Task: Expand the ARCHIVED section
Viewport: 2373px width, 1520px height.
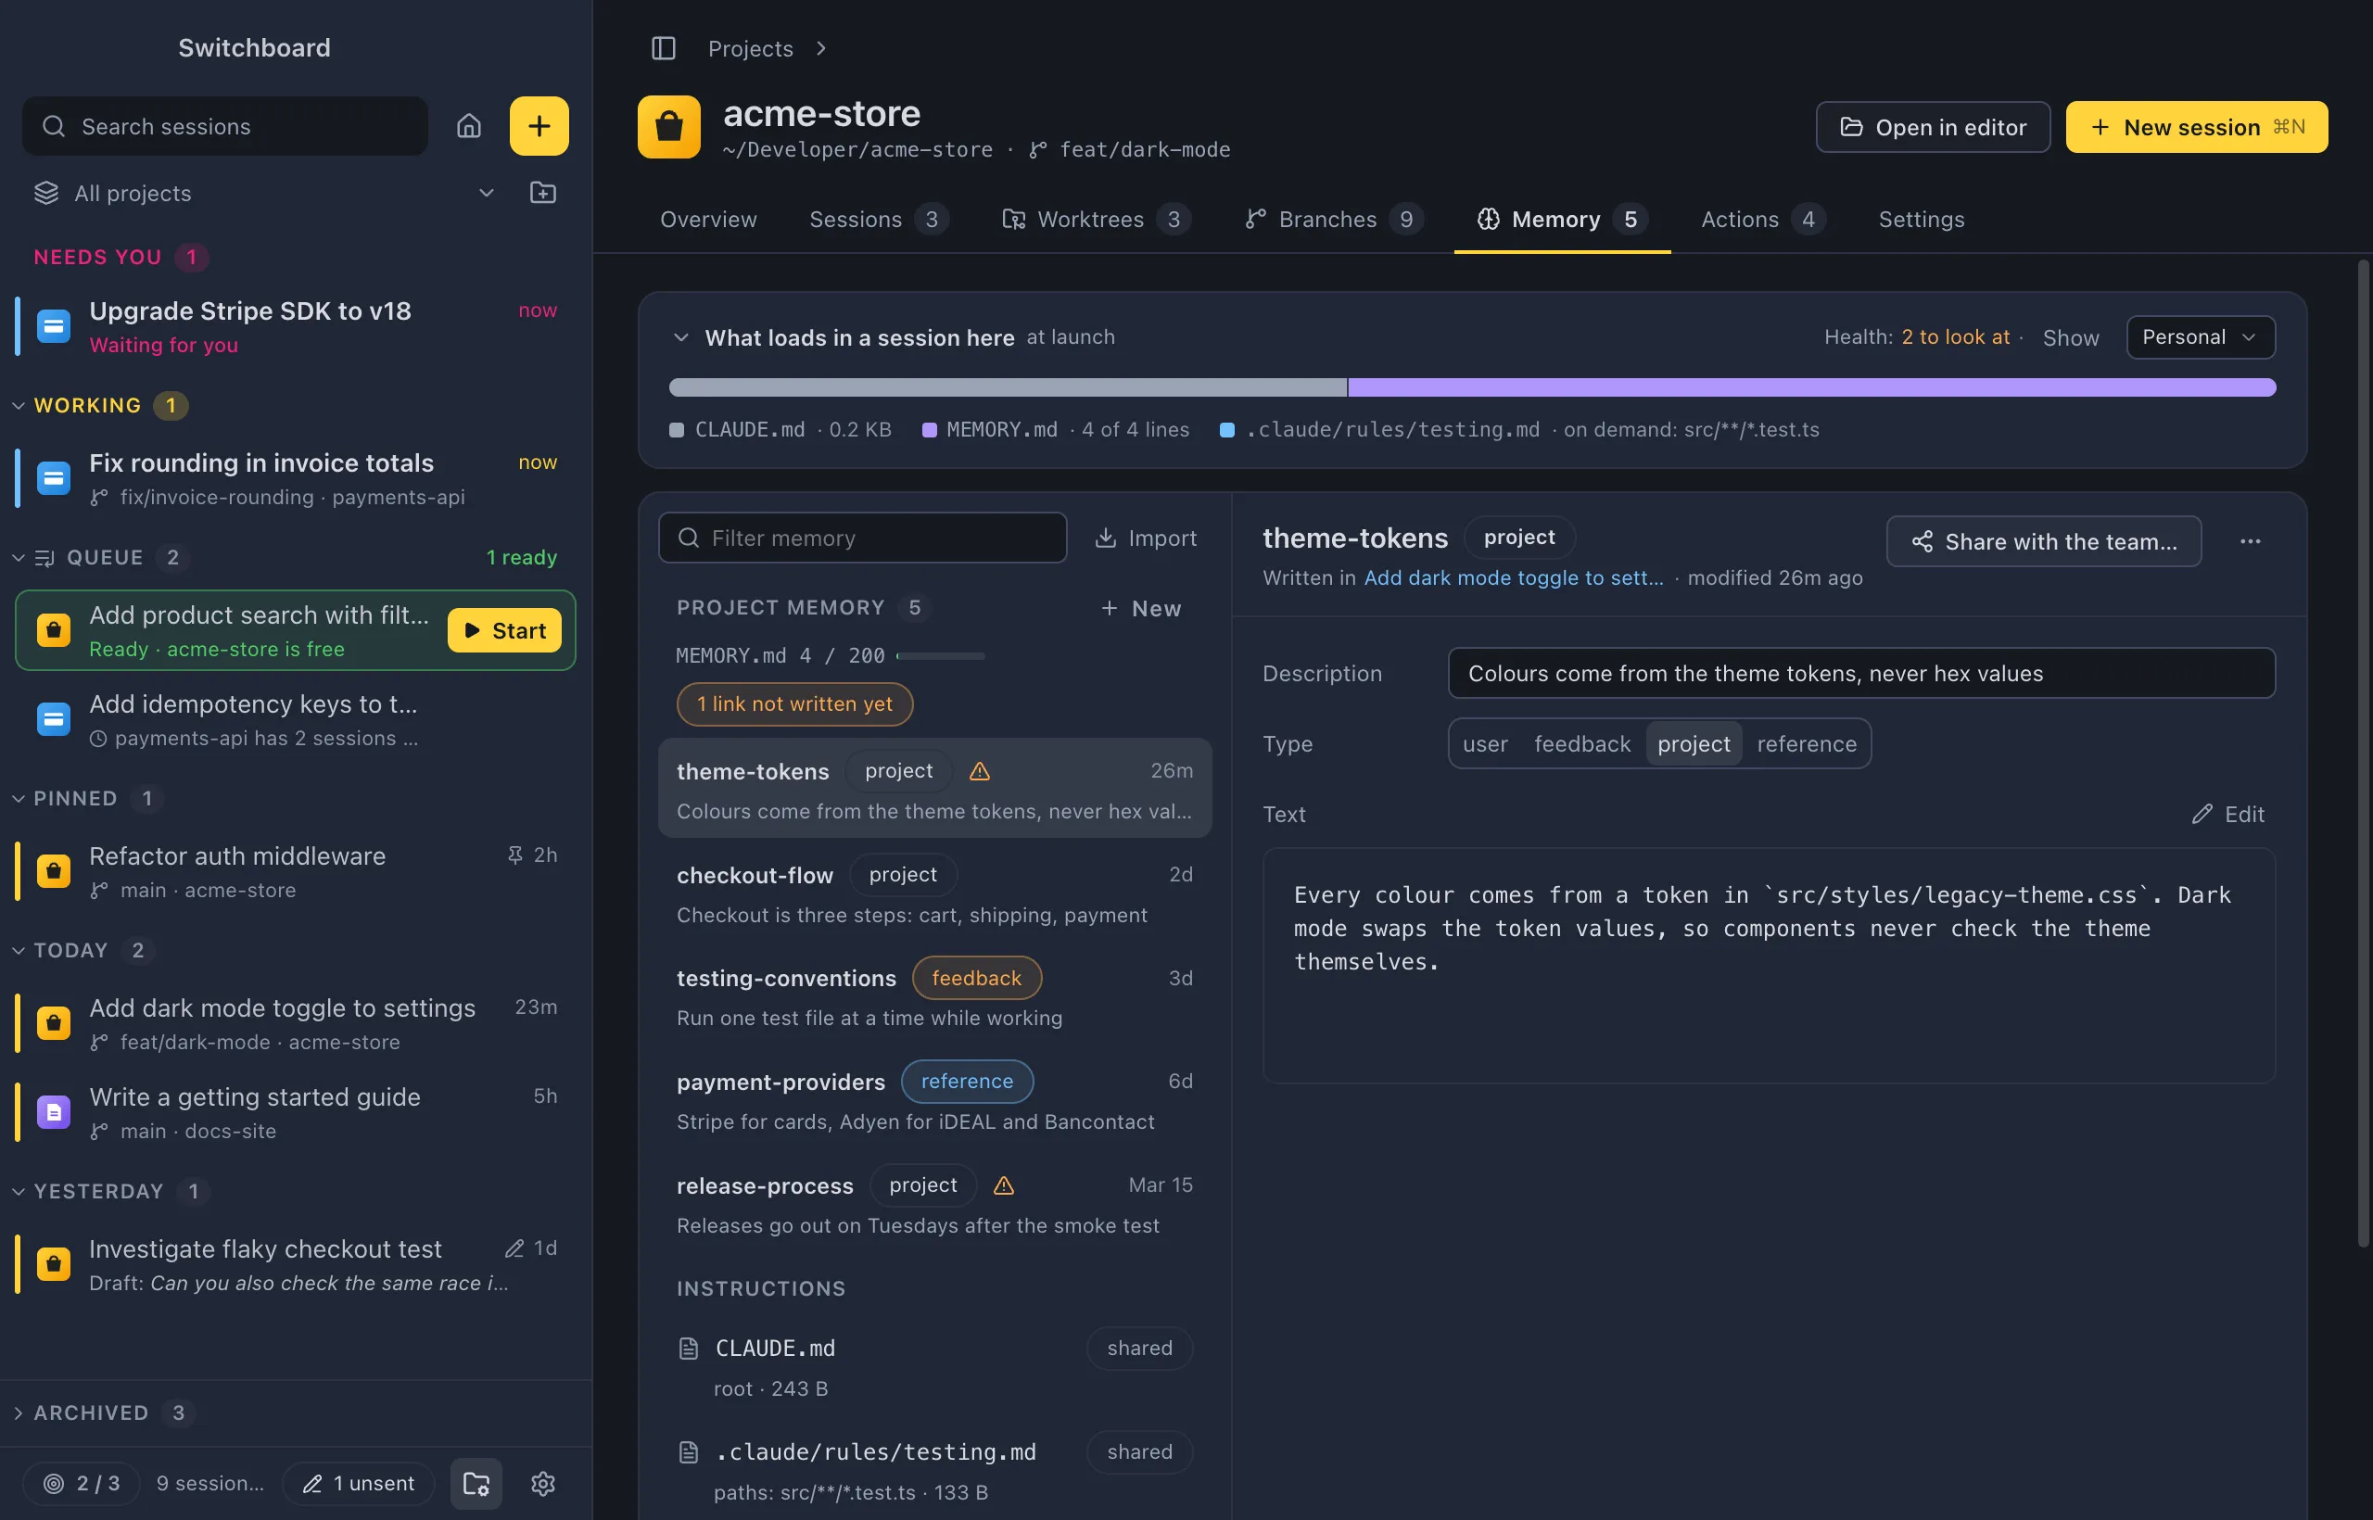Action: (19, 1413)
